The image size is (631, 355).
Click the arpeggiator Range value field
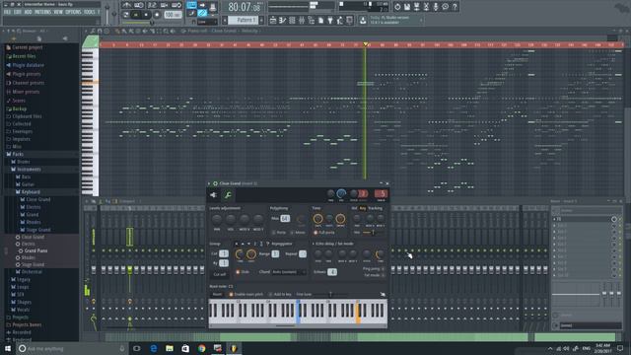click(275, 254)
